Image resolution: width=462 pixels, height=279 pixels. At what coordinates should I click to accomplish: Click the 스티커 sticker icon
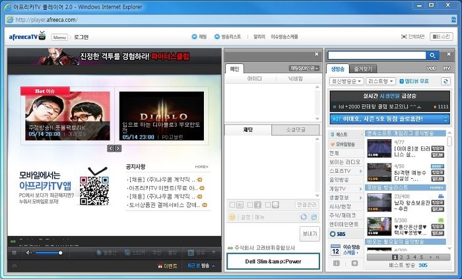tap(135, 253)
